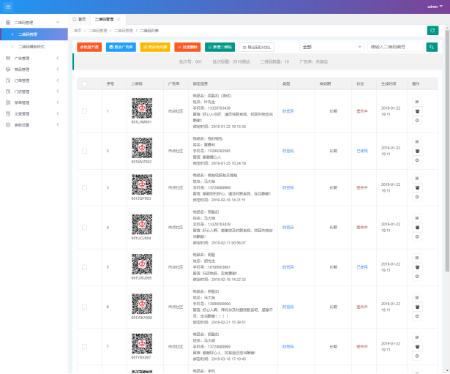Click the QR code thumbnail 001LHM001
This screenshot has height=374, width=450.
(x=142, y=108)
